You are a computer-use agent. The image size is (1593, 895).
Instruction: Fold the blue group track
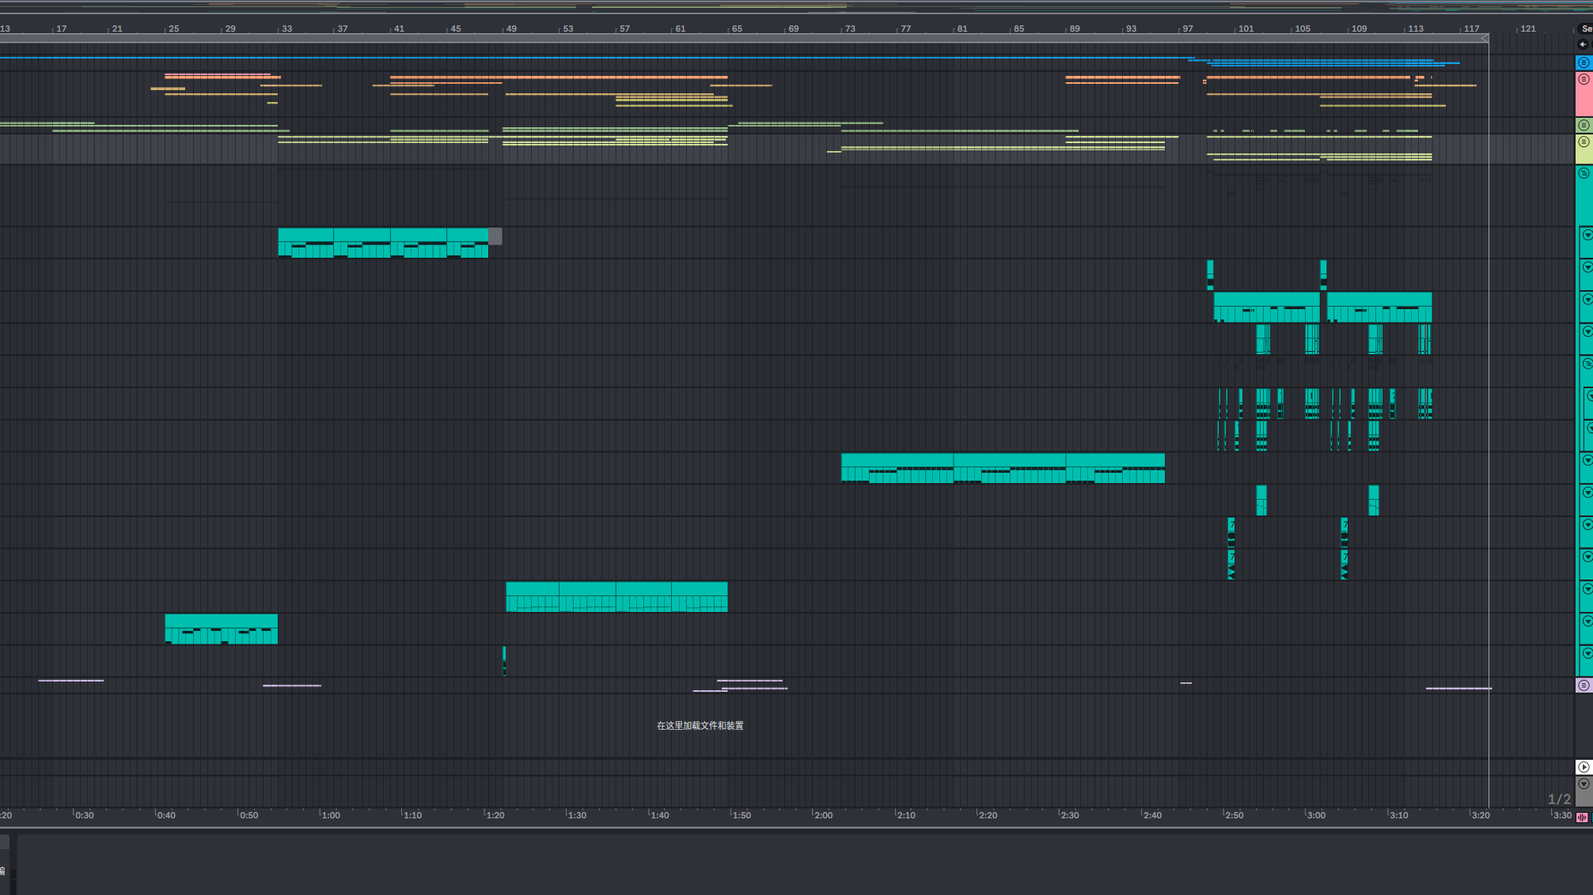[1584, 62]
